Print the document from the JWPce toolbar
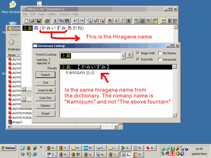Viewport: 211px width, 158px height. coord(47,21)
